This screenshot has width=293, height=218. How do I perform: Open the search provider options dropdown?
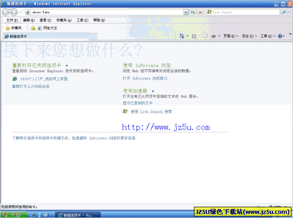coord(289,12)
